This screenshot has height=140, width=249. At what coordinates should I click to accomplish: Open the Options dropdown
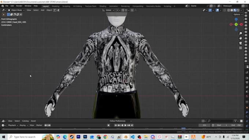238,14
